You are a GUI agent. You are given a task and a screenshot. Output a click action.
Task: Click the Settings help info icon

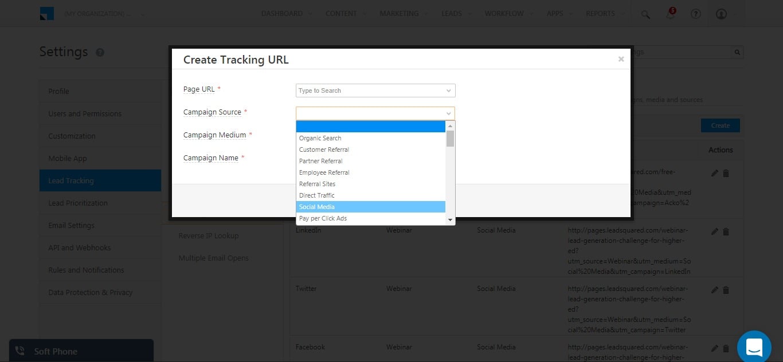[x=100, y=52]
